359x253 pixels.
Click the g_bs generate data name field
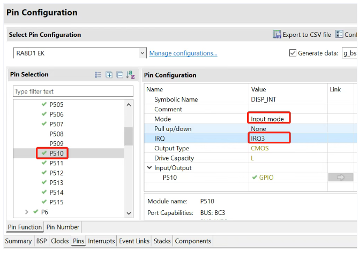349,53
